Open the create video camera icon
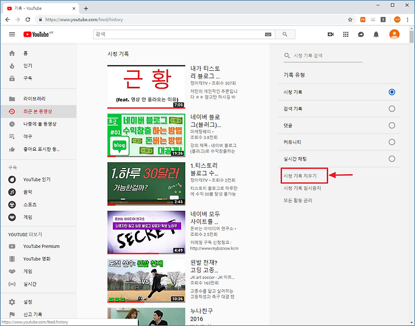The width and height of the screenshot is (415, 326). point(331,34)
